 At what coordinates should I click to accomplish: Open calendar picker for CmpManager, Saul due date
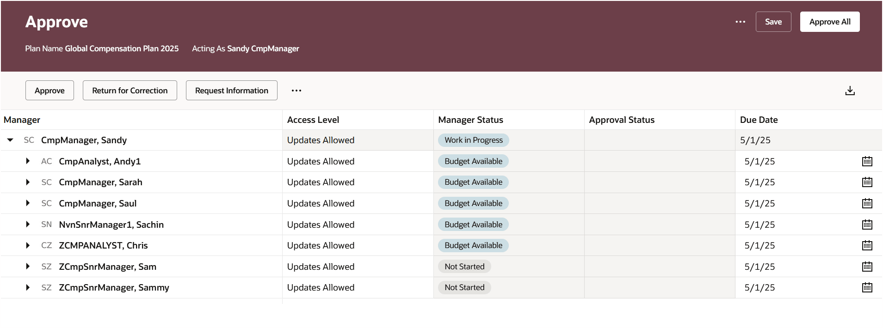point(867,203)
